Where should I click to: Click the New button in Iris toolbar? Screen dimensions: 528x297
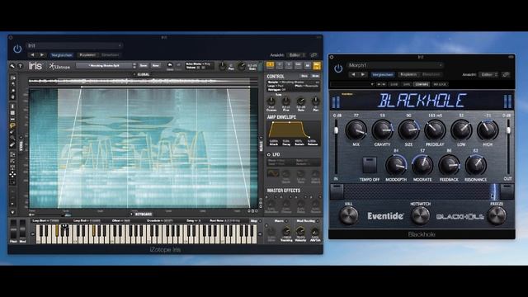tap(156, 66)
